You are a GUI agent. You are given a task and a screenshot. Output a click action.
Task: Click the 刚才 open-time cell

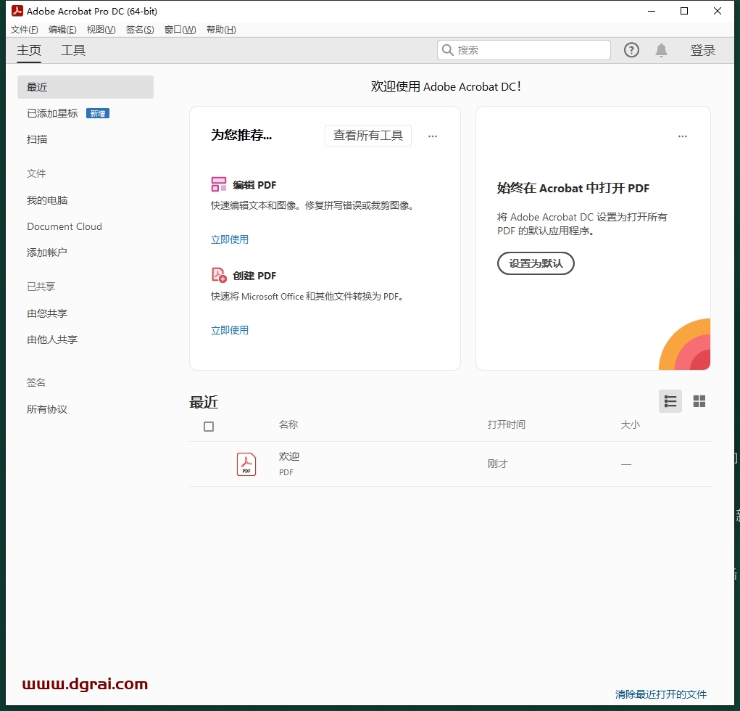[497, 464]
